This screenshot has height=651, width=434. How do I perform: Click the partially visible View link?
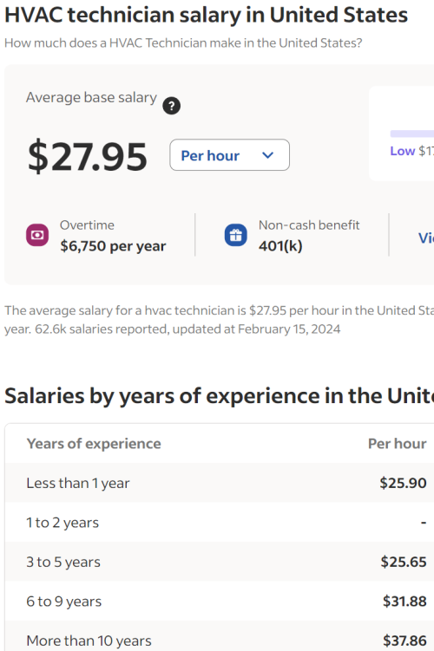426,238
